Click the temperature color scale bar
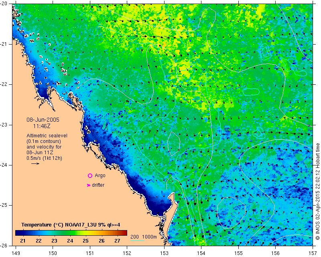 (71, 233)
